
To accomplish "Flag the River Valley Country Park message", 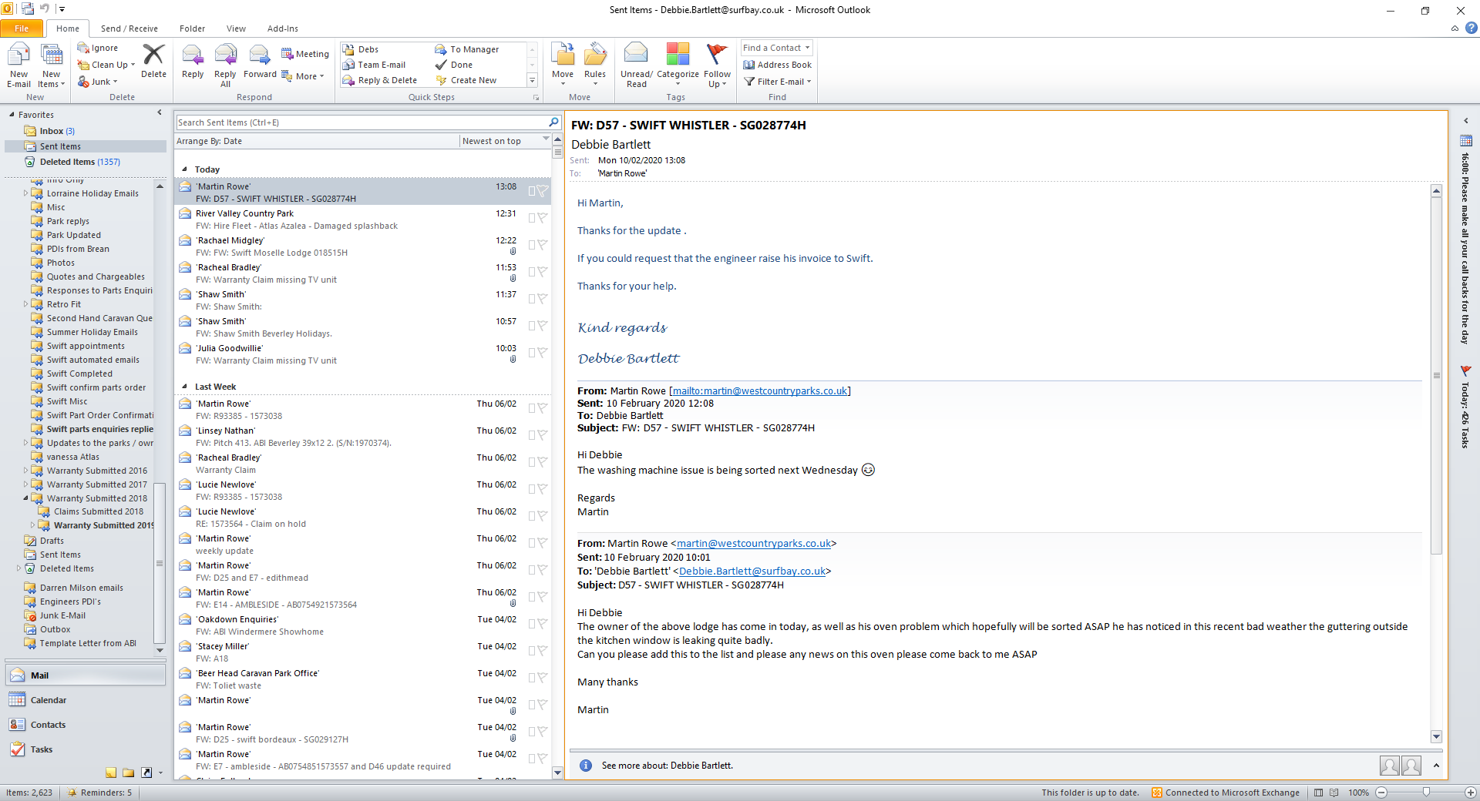I will click(x=543, y=218).
